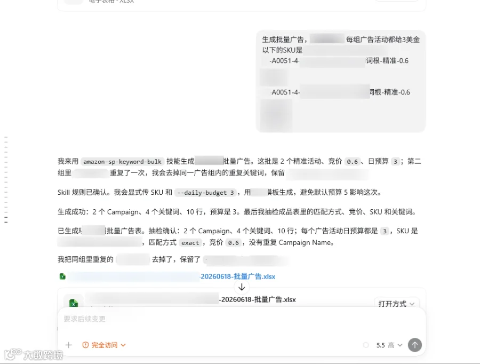The image size is (480, 364).
Task: Send message with the up-arrow button
Action: pyautogui.click(x=414, y=345)
